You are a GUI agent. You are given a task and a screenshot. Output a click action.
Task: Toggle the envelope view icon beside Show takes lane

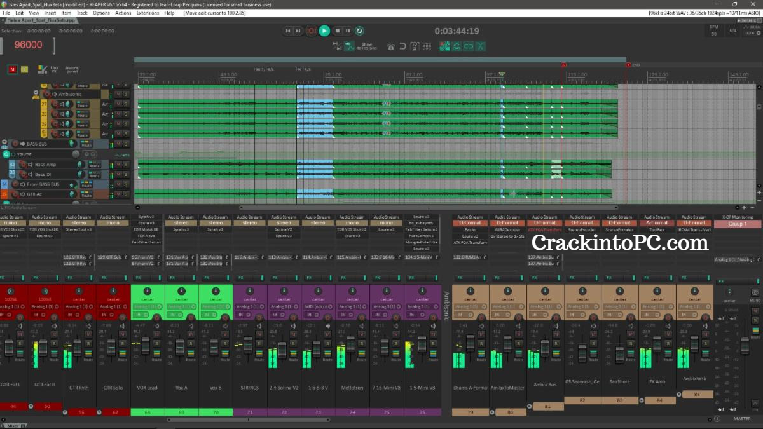coord(349,46)
